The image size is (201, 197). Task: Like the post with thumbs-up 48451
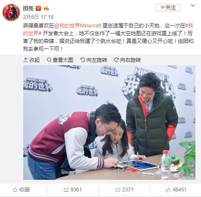coord(168,190)
